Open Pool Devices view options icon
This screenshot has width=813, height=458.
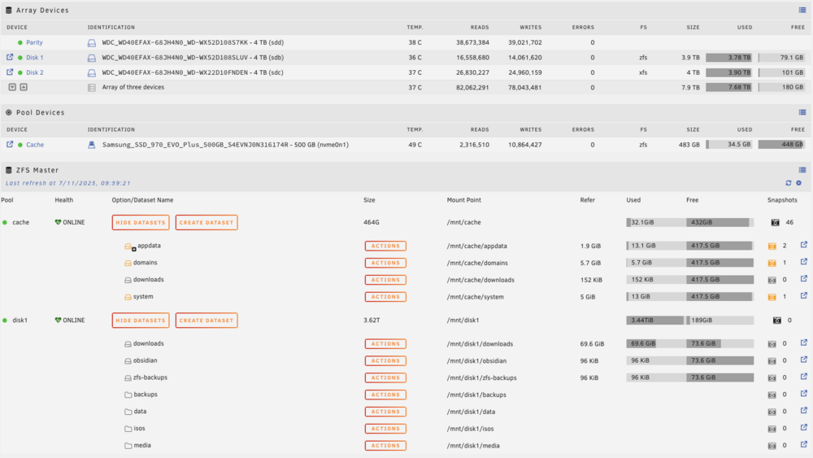click(802, 112)
